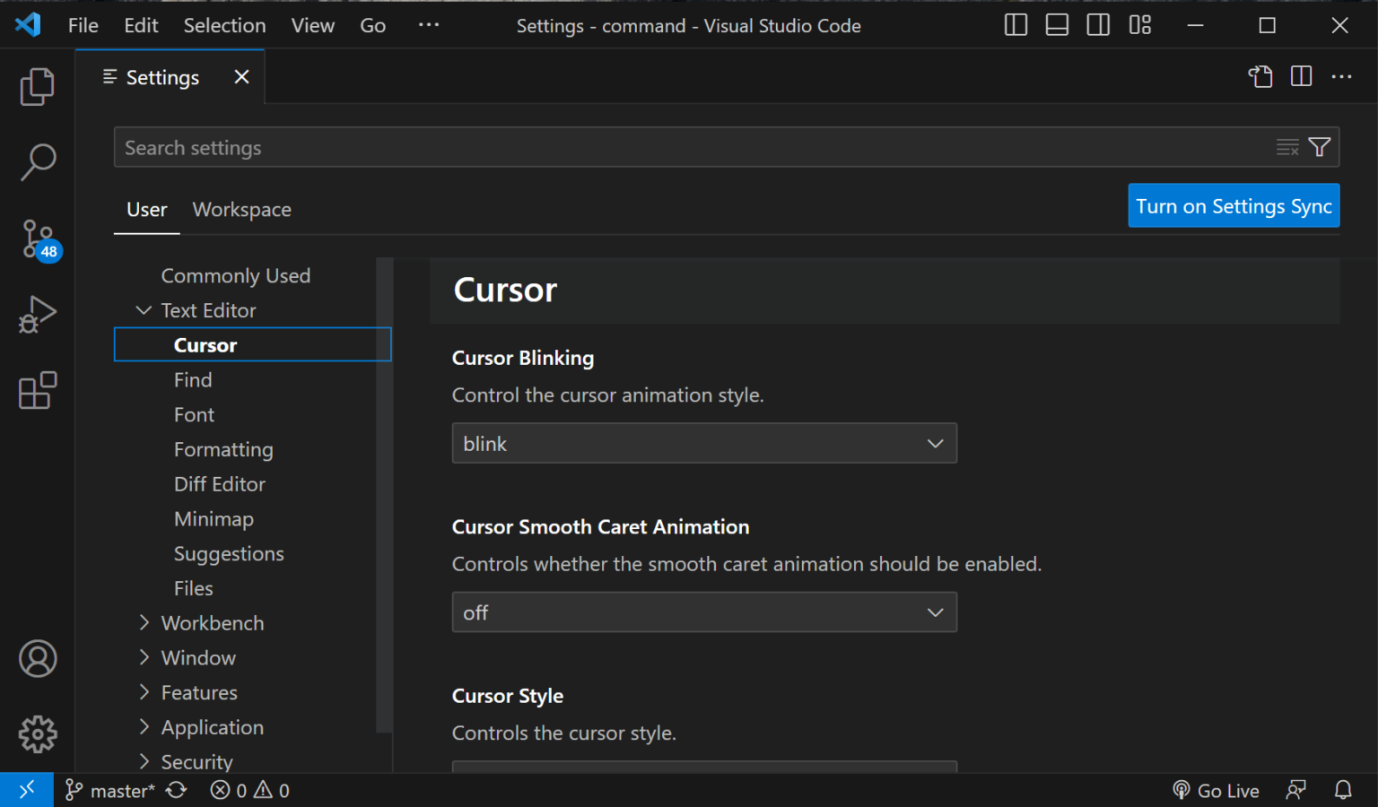Screen dimensions: 1378x807
Task: Open the Extensions view
Action: (37, 390)
